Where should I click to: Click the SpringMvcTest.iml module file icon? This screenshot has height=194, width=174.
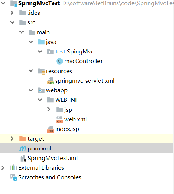click(23, 158)
